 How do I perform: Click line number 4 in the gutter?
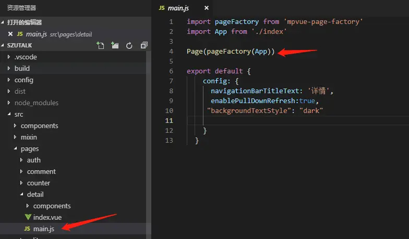(x=171, y=51)
